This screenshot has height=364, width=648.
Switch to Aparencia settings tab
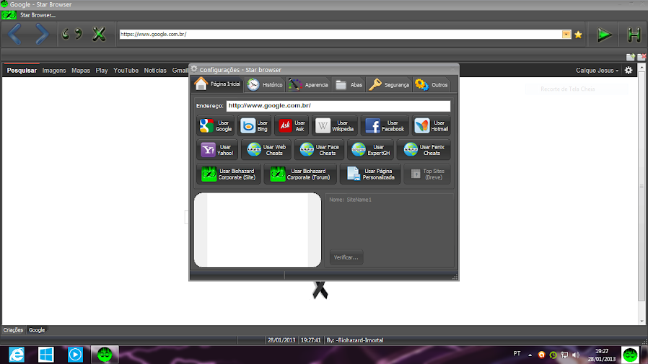[x=308, y=84]
